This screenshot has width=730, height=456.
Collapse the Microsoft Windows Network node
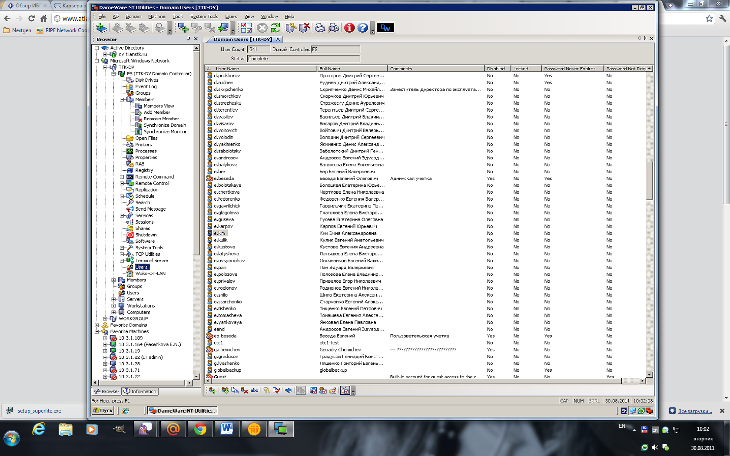click(97, 61)
